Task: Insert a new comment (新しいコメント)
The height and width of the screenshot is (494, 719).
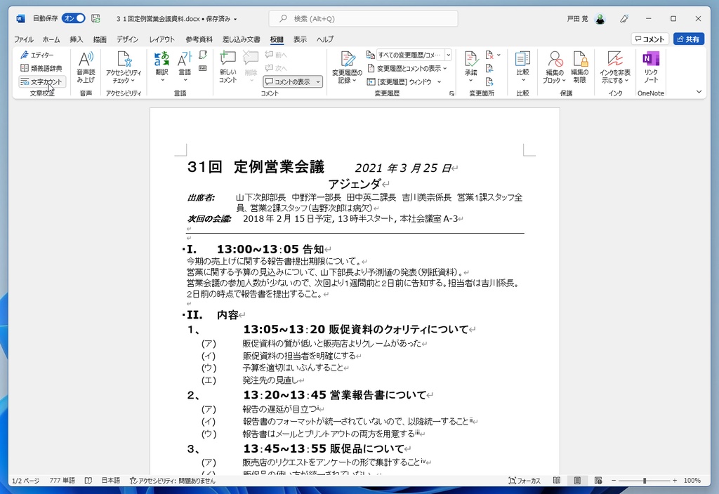Action: [227, 67]
